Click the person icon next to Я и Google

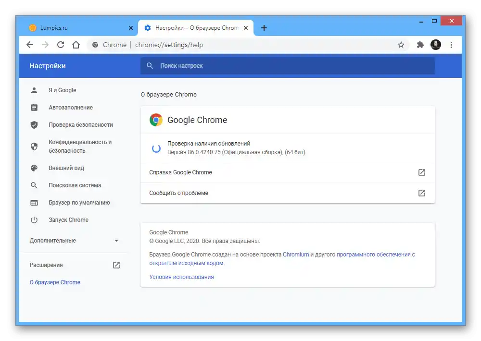pyautogui.click(x=34, y=90)
